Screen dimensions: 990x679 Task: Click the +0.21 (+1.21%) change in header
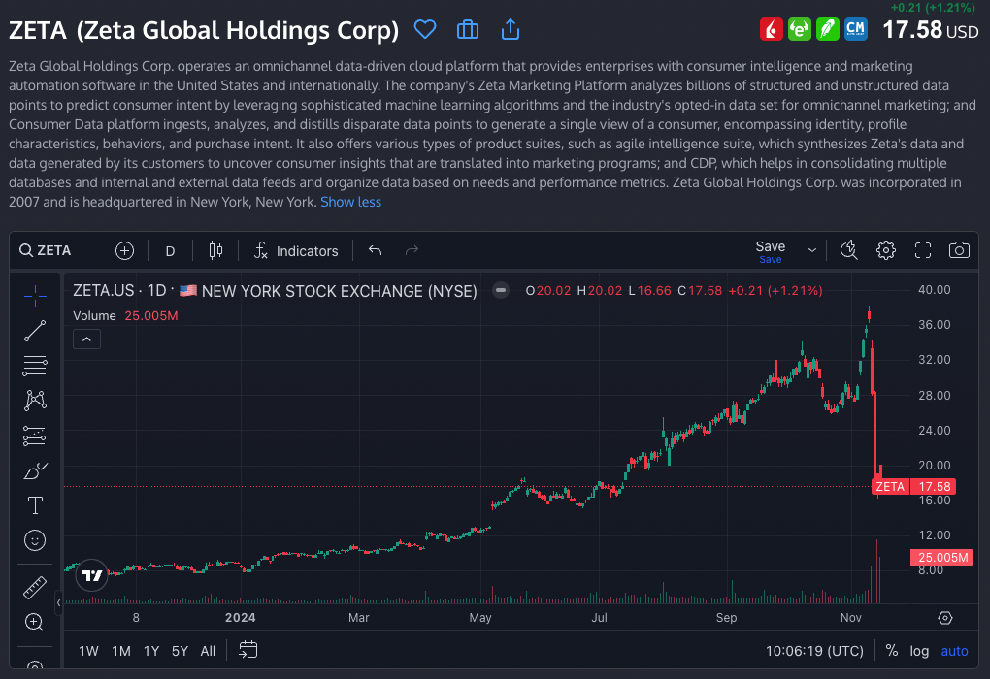pos(933,8)
